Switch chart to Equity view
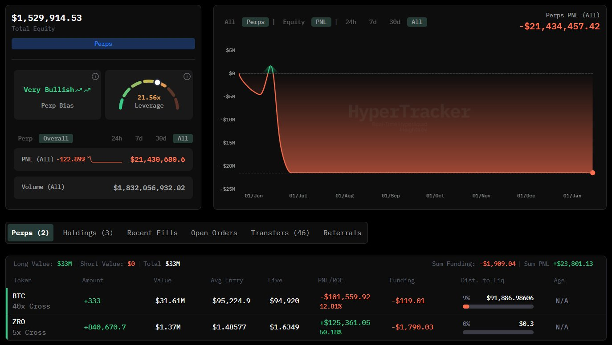Image resolution: width=612 pixels, height=345 pixels. tap(294, 22)
